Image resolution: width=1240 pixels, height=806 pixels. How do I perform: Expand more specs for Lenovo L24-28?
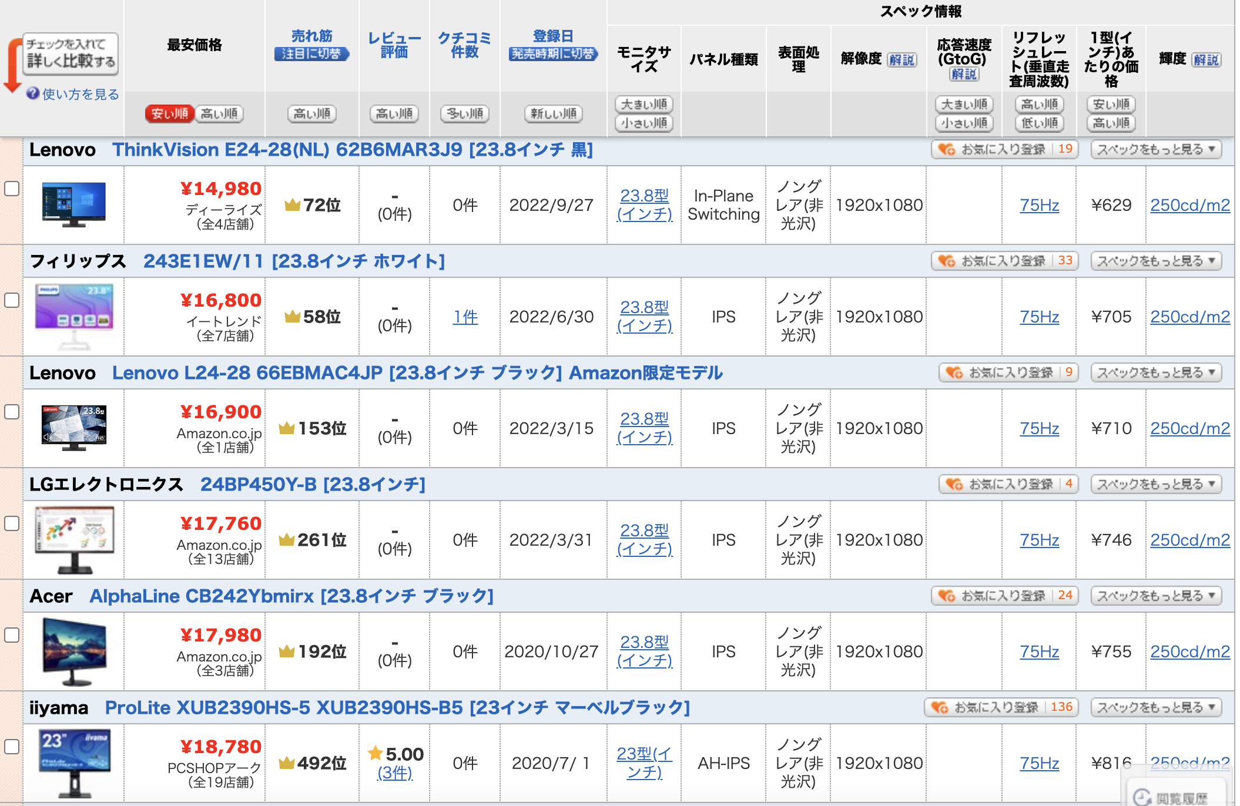point(1156,373)
